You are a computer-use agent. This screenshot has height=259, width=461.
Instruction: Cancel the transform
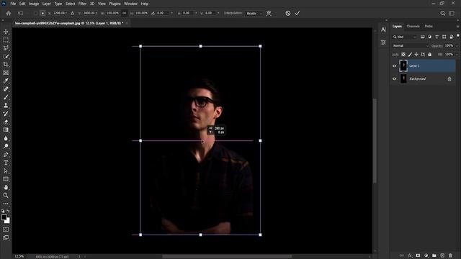(288, 13)
